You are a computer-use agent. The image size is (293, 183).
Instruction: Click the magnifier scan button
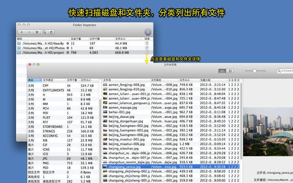44,32
